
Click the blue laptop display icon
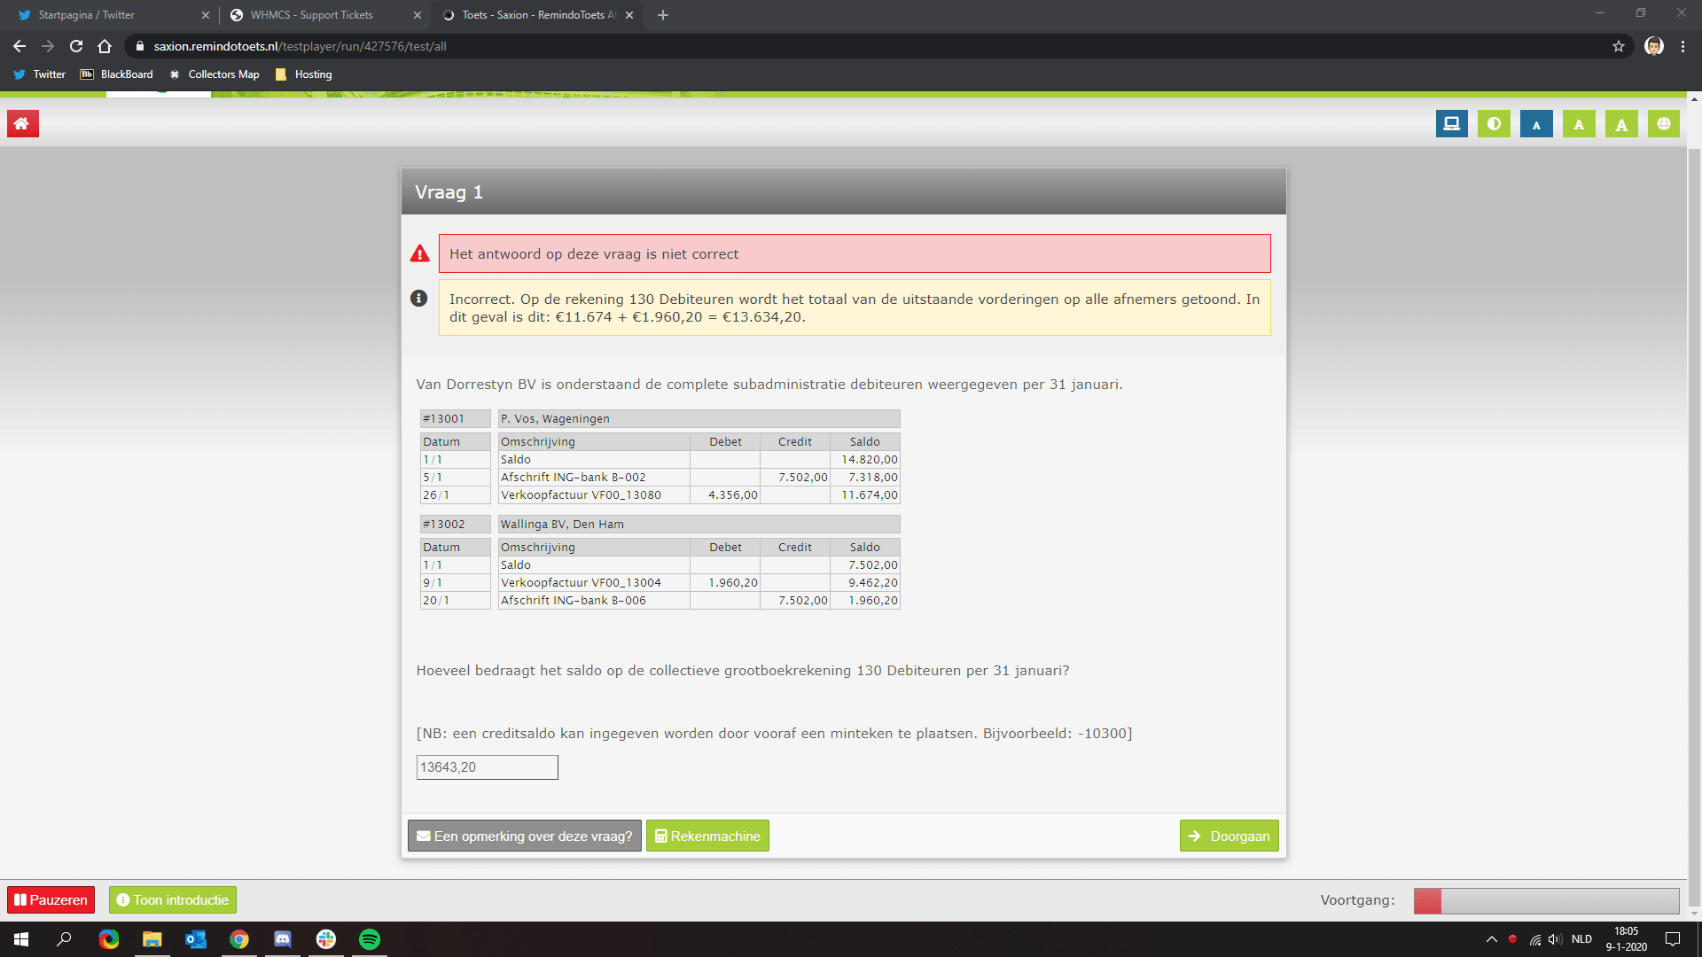[x=1451, y=124]
